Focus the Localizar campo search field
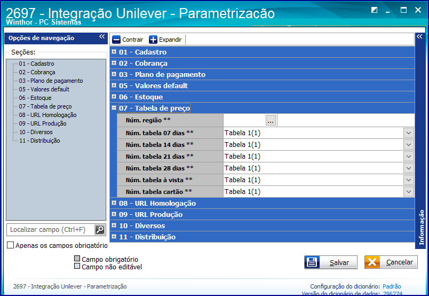 (x=51, y=230)
